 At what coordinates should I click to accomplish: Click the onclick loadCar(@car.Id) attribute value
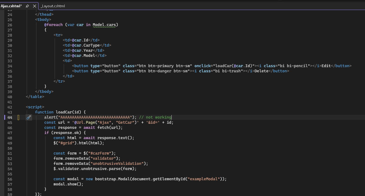click(234, 66)
